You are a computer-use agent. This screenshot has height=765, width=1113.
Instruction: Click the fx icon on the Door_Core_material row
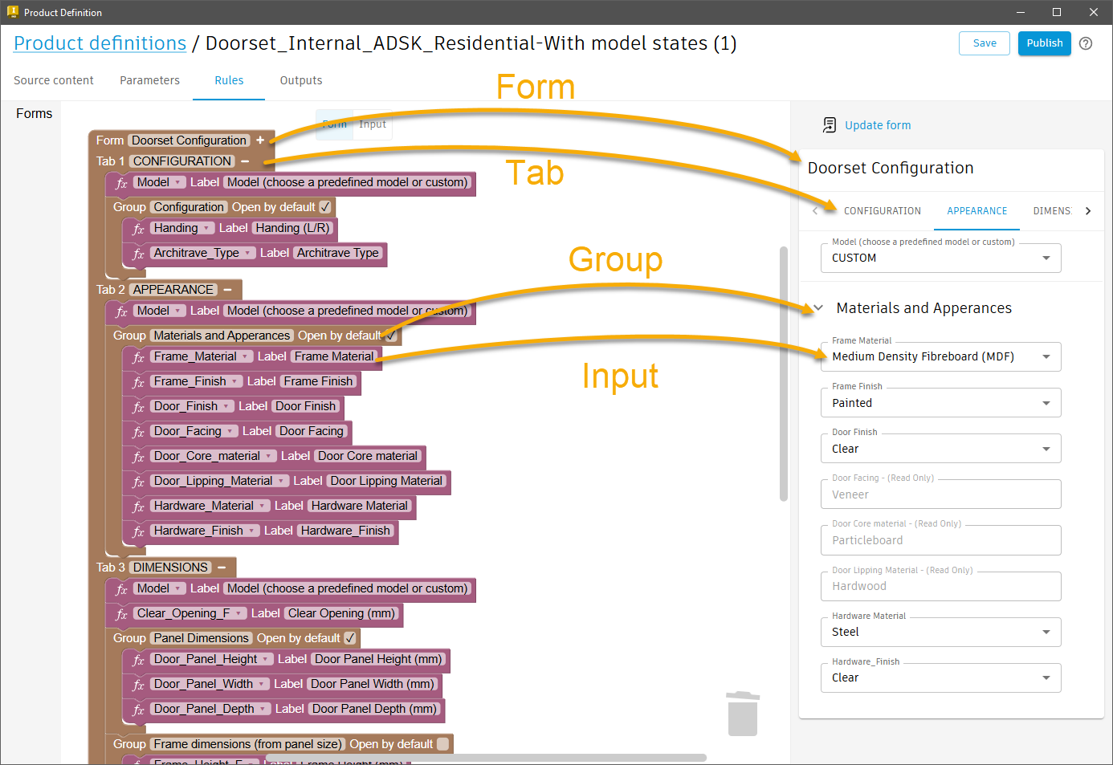point(138,457)
